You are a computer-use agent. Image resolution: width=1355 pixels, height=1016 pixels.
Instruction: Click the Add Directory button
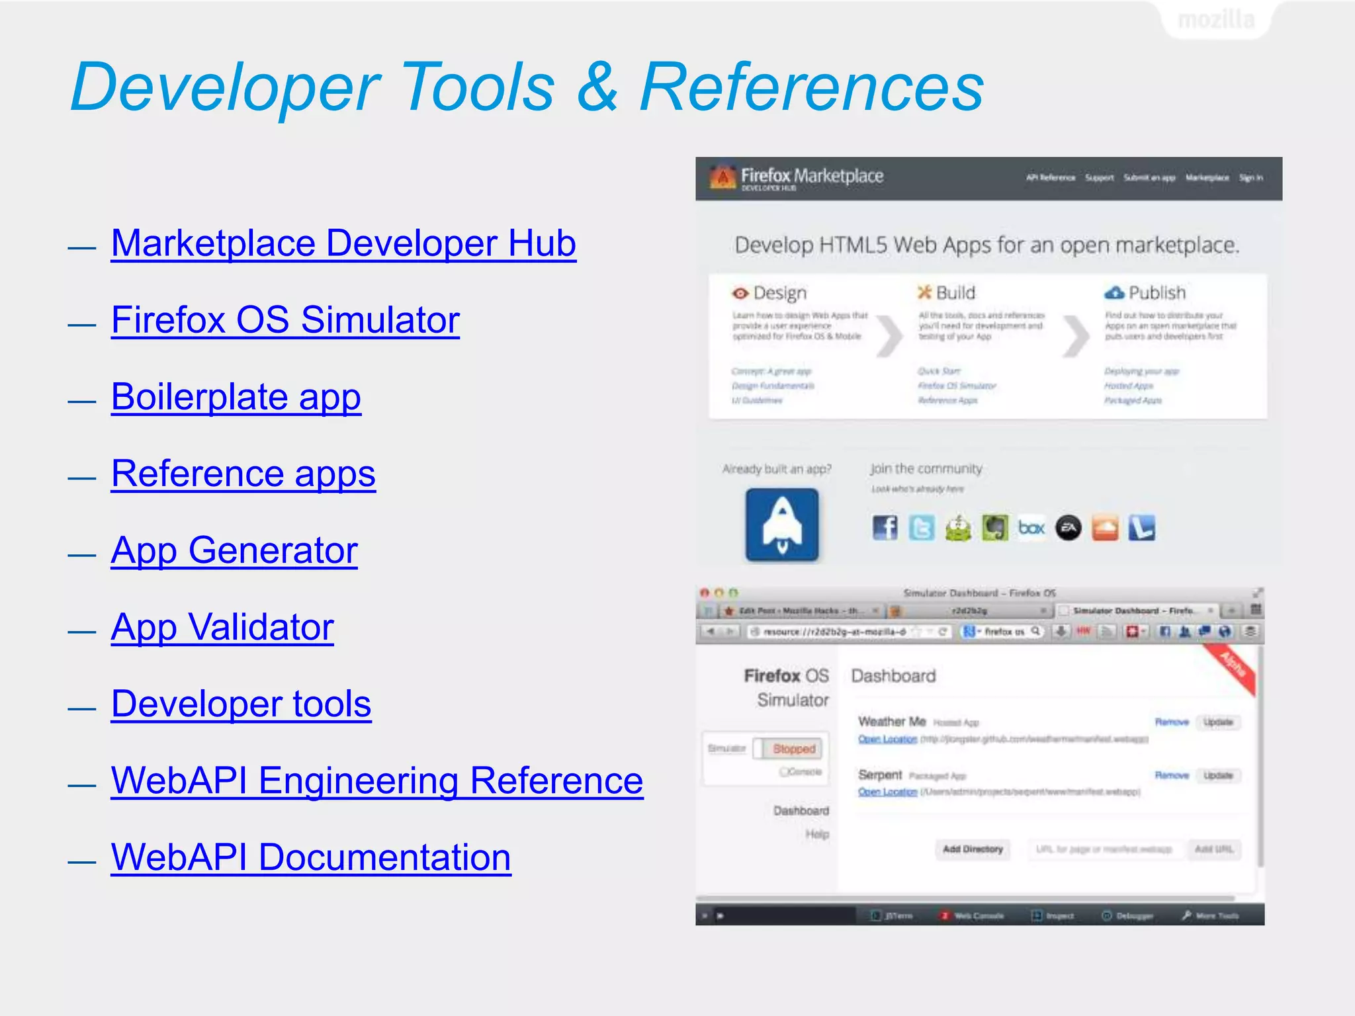(x=973, y=849)
